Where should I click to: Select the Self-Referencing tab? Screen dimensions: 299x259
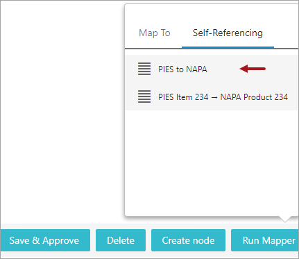coord(228,33)
